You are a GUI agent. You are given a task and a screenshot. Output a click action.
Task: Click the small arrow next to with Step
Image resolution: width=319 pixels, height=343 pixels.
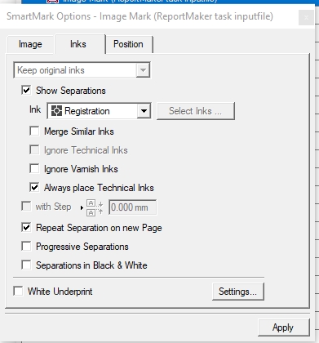tap(82, 207)
